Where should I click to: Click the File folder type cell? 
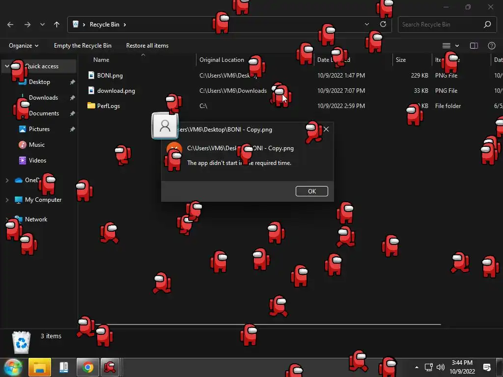448,106
